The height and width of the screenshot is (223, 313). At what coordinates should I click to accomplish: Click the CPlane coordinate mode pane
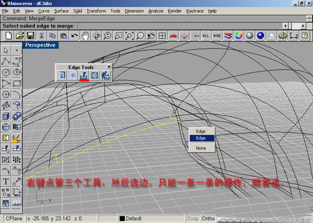(14, 218)
